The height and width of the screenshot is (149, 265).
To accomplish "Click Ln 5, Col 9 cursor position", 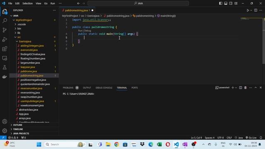I will point(196,137).
